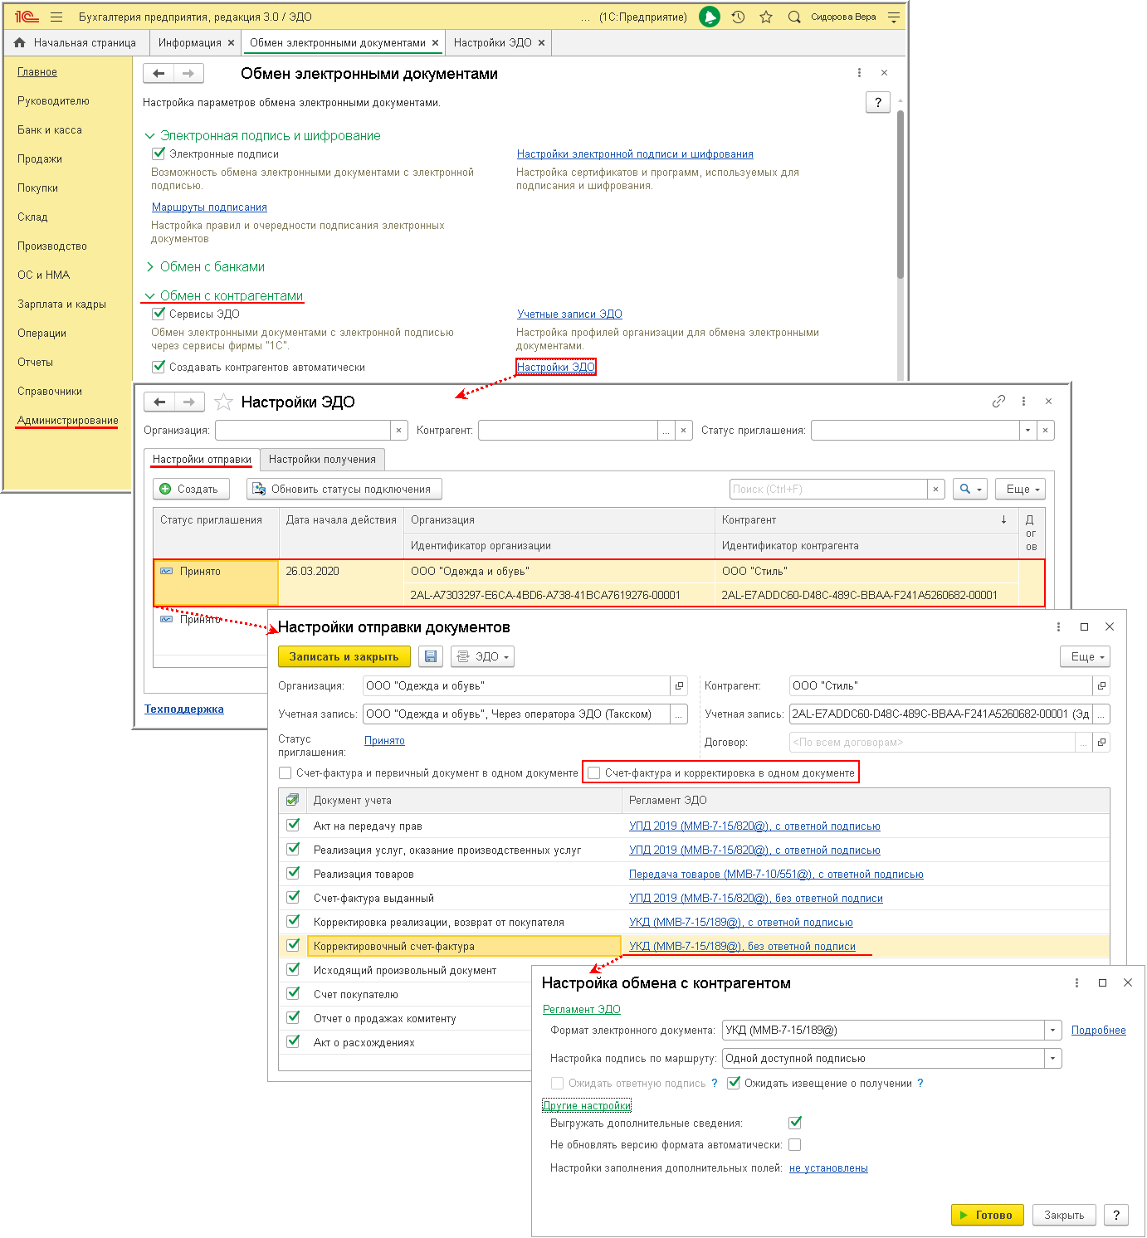This screenshot has width=1147, height=1238.
Task: Click Обновить статусы подключения button
Action: point(344,490)
